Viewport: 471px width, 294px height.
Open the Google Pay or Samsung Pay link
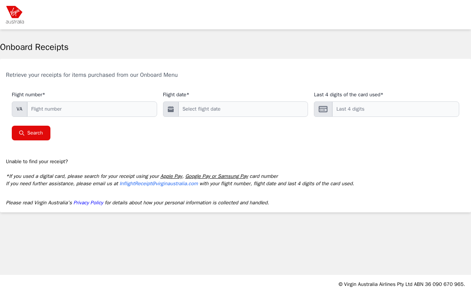(217, 176)
